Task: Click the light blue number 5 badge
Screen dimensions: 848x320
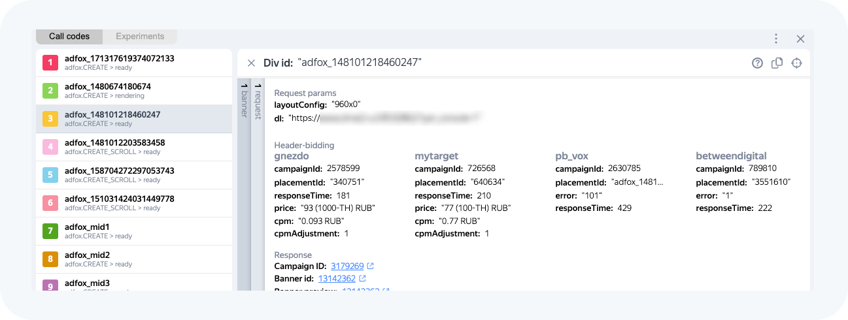Action: coord(50,175)
